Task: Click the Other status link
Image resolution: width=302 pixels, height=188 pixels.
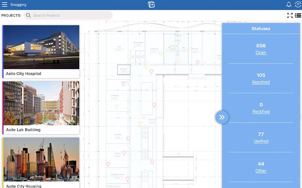Action: tap(261, 171)
